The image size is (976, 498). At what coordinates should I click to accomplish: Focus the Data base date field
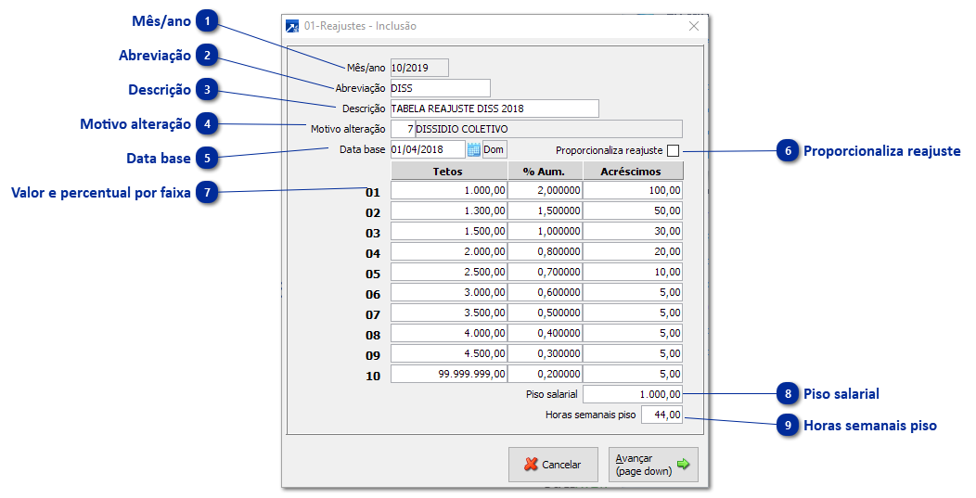tap(427, 149)
